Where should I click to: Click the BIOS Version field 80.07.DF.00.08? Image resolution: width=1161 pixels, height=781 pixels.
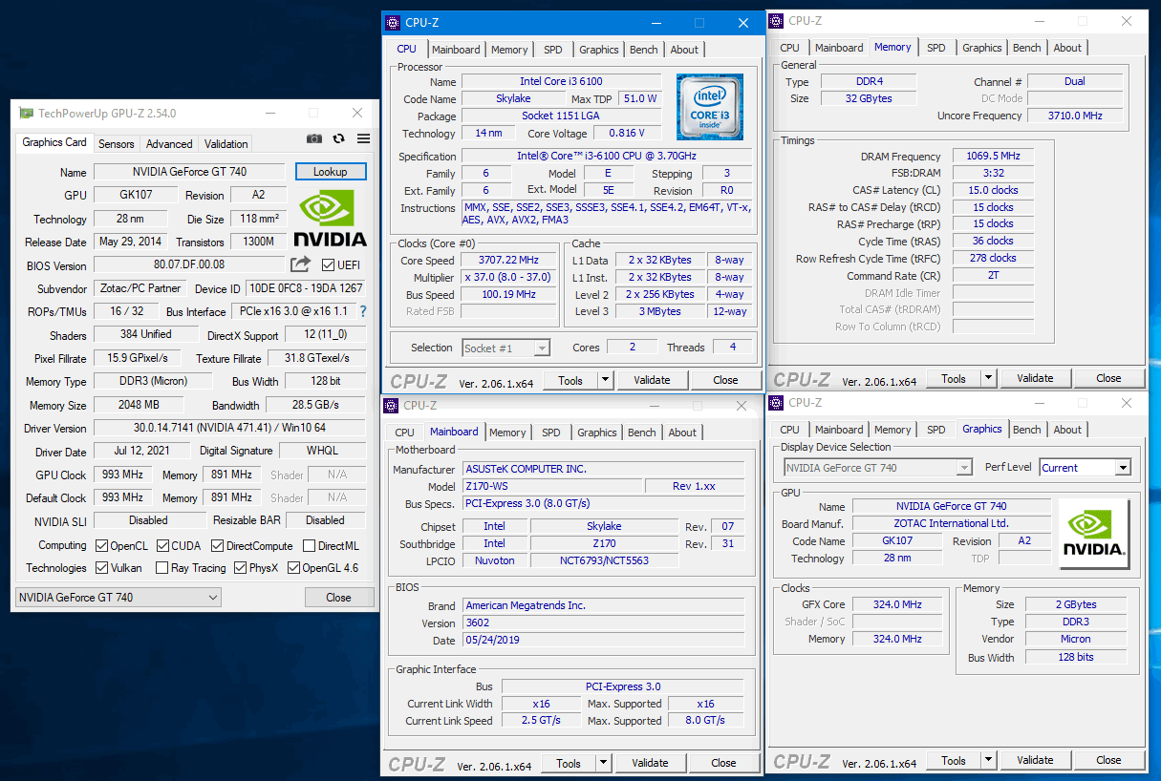(x=189, y=265)
